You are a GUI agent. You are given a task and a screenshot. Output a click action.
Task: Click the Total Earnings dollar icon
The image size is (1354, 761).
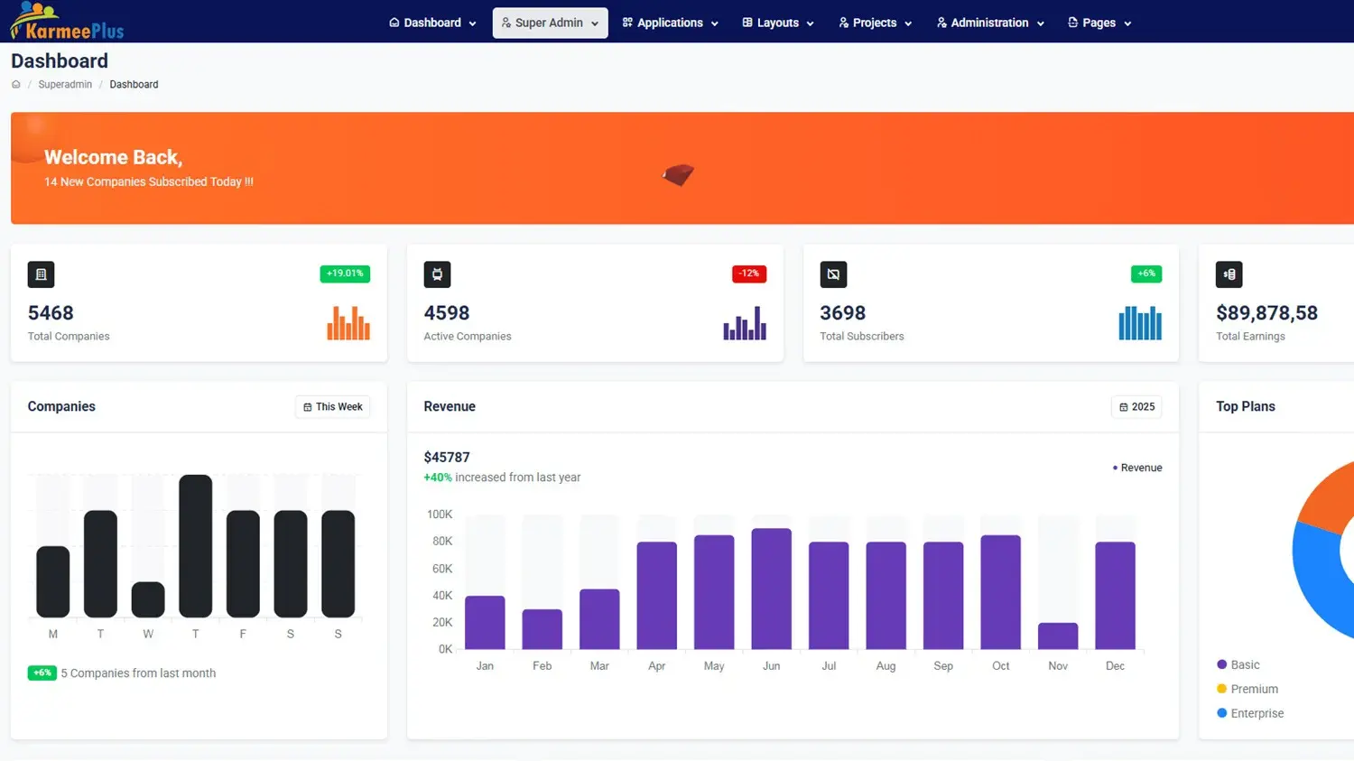point(1229,274)
